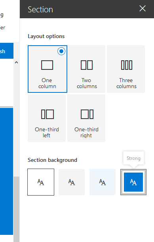Click the Section background heading
Image resolution: width=154 pixels, height=242 pixels.
tap(52, 160)
